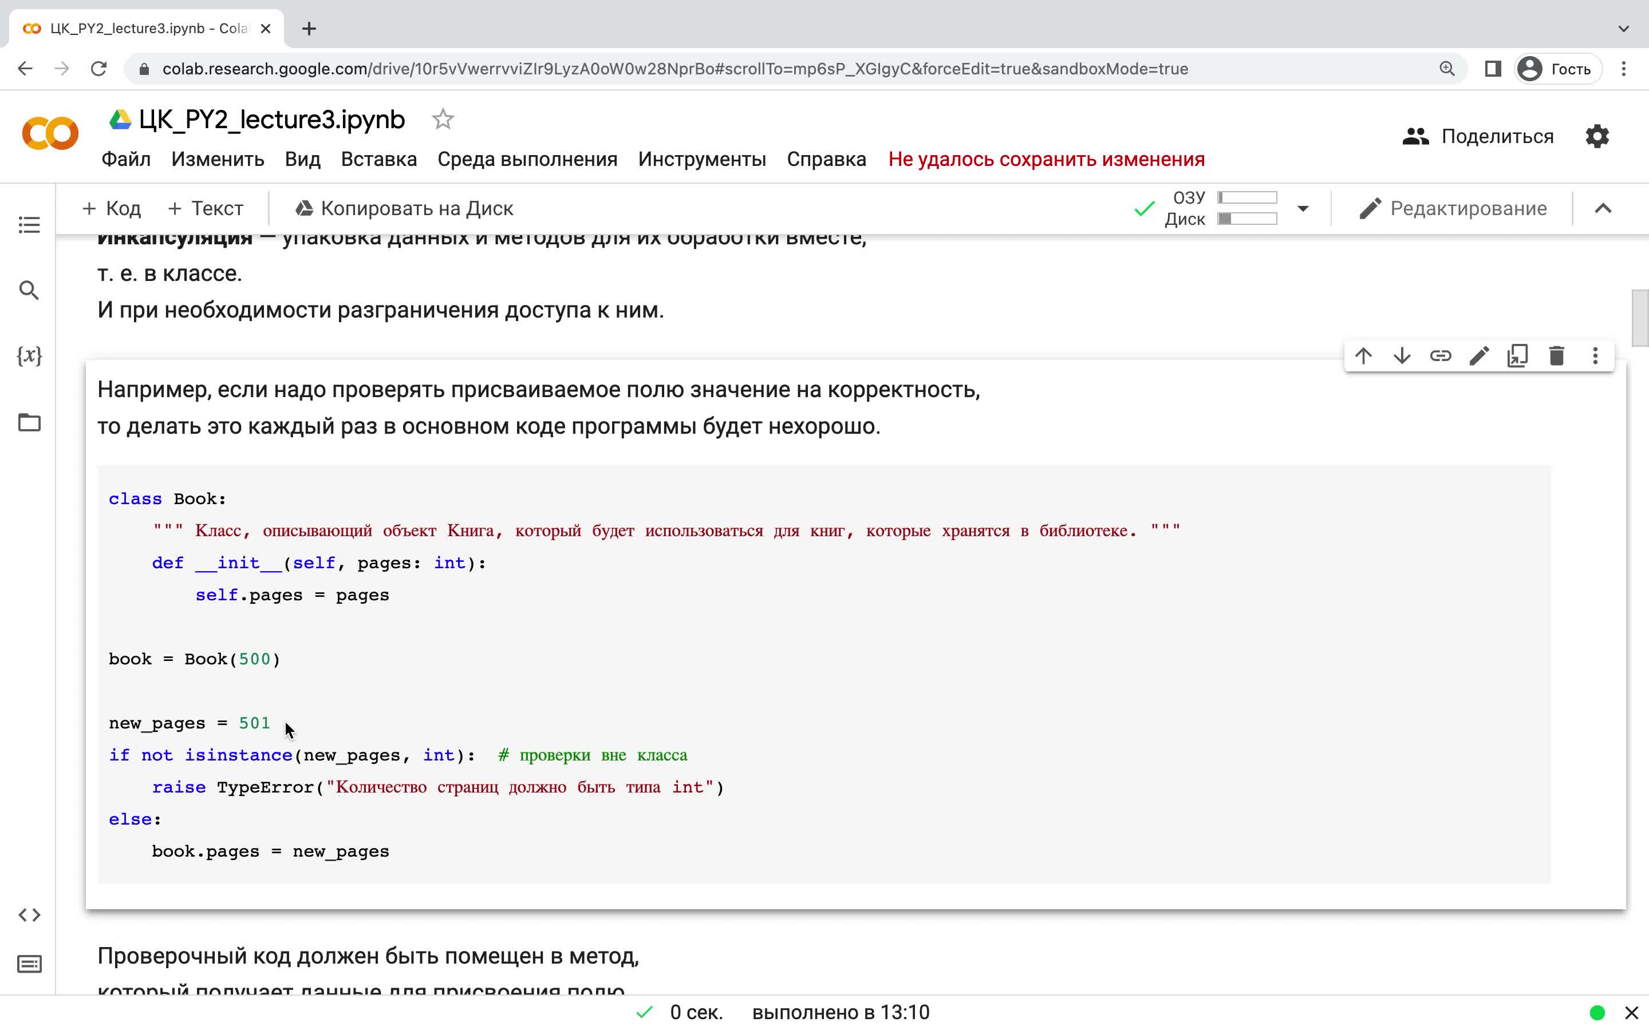Open the Вид menu
This screenshot has width=1649, height=1030.
pos(302,160)
